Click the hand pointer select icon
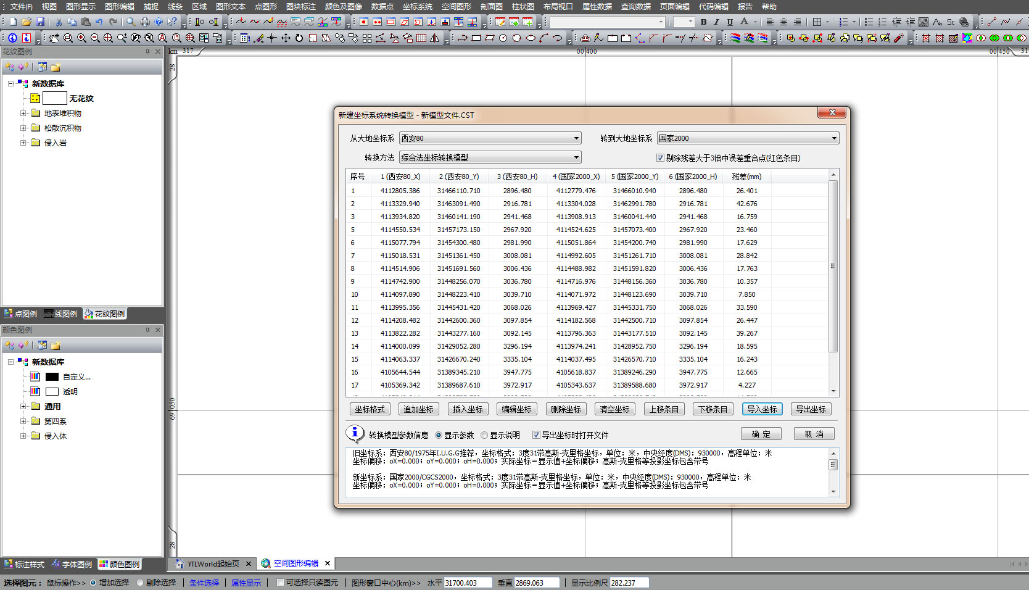 point(54,38)
